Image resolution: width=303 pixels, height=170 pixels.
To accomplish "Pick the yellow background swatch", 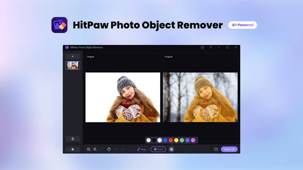I will point(176,140).
